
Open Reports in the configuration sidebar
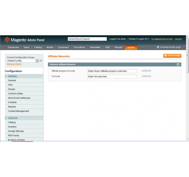(x=24, y=107)
